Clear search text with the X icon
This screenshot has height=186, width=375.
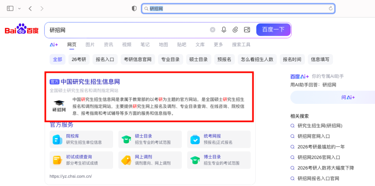click(x=212, y=30)
